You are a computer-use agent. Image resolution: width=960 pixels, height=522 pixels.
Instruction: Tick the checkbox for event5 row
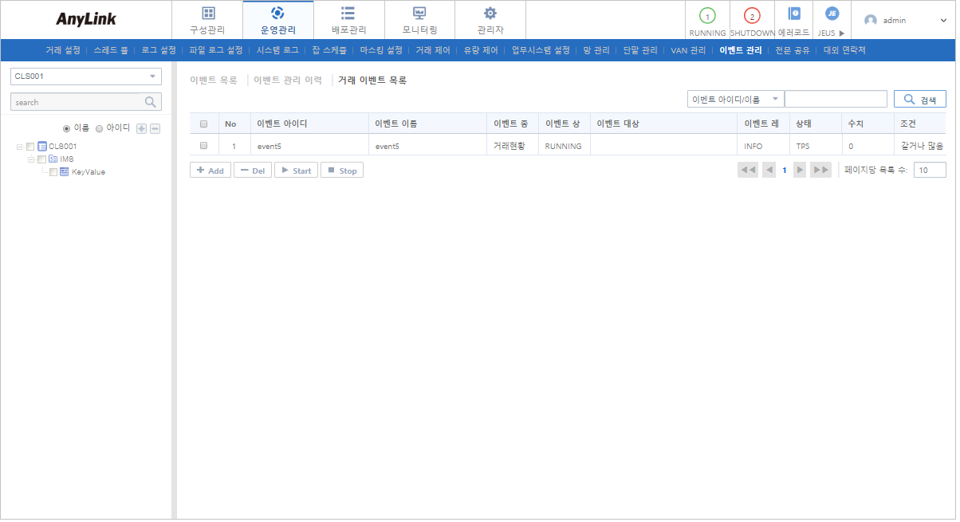tap(204, 146)
